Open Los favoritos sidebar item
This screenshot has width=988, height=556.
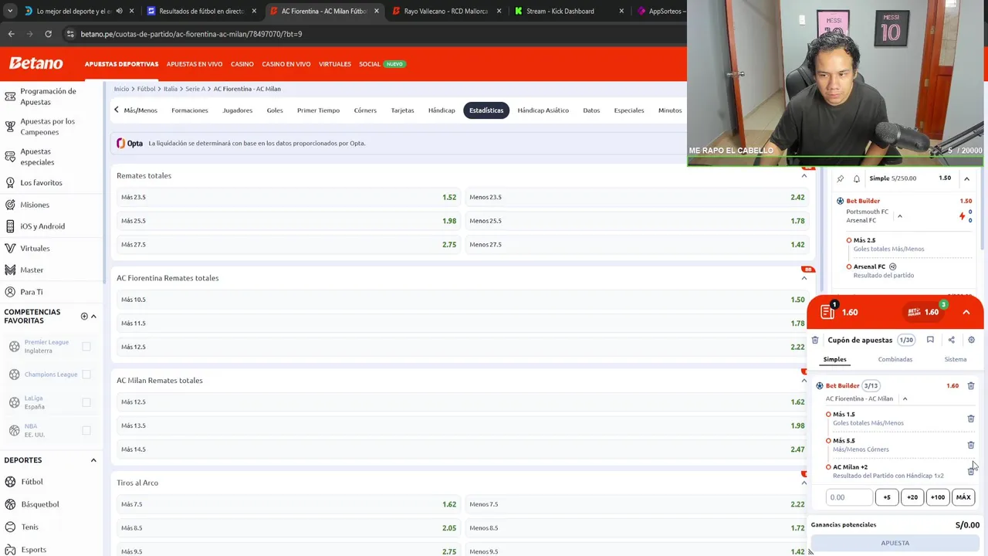pyautogui.click(x=41, y=182)
